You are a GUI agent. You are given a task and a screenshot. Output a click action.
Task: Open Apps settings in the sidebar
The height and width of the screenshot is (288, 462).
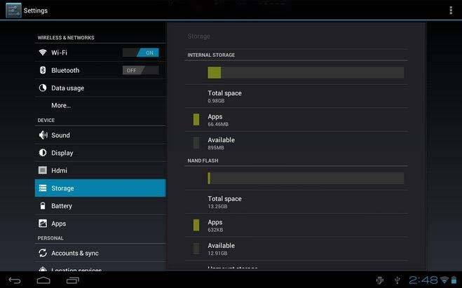[100, 224]
